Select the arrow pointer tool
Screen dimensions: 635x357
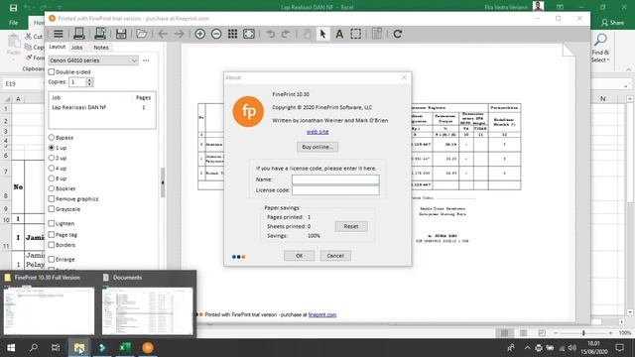[x=322, y=34]
